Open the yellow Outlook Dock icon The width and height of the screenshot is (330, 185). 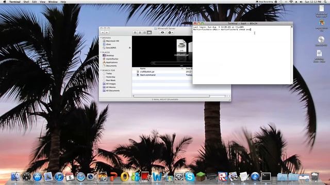click(124, 177)
